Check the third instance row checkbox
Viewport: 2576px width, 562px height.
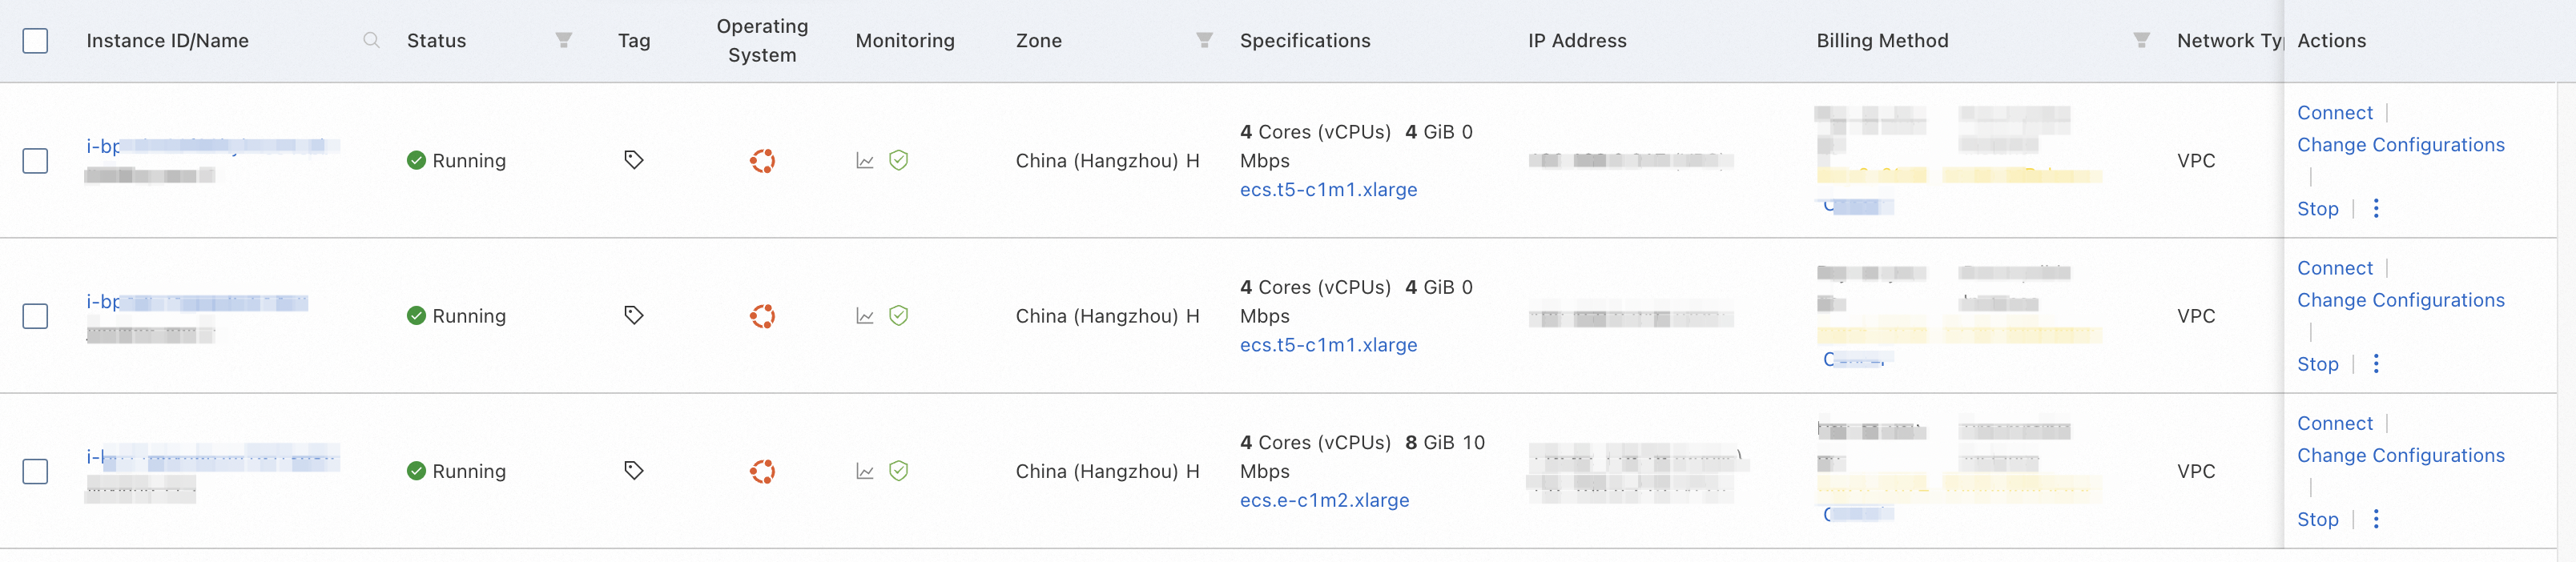tap(35, 471)
